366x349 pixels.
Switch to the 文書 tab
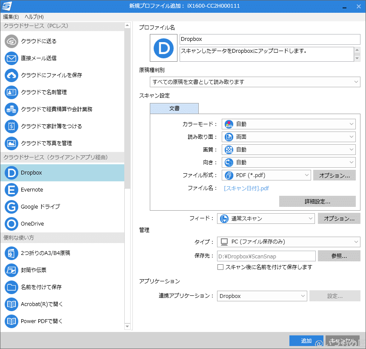click(174, 108)
